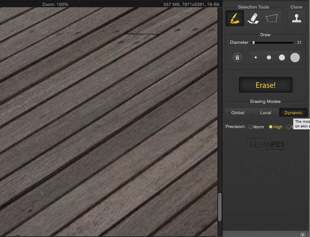The width and height of the screenshot is (310, 237).
Task: Open help with the question mark icon
Action: 302,235
